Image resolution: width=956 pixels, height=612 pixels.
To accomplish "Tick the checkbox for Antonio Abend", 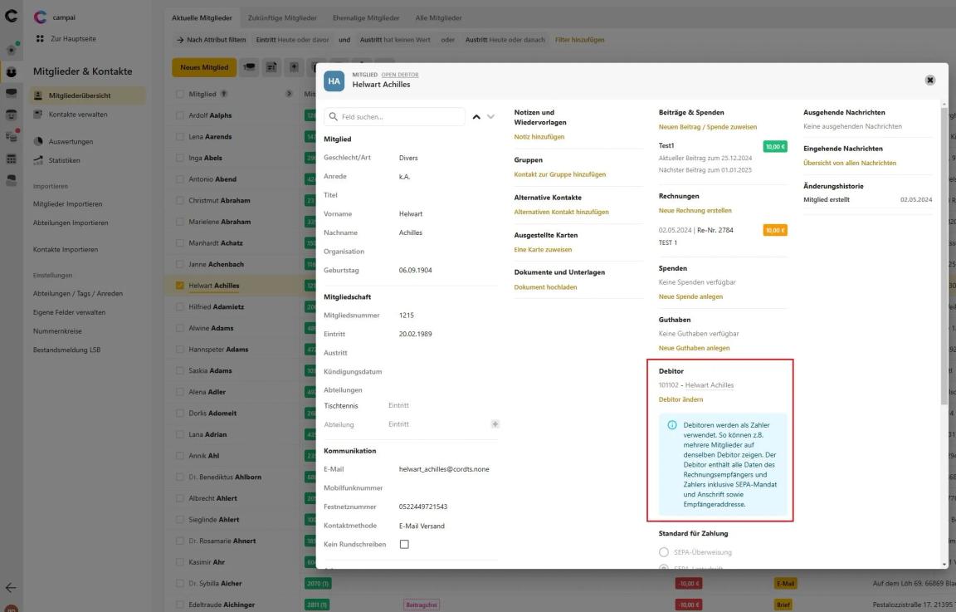I will (x=180, y=179).
